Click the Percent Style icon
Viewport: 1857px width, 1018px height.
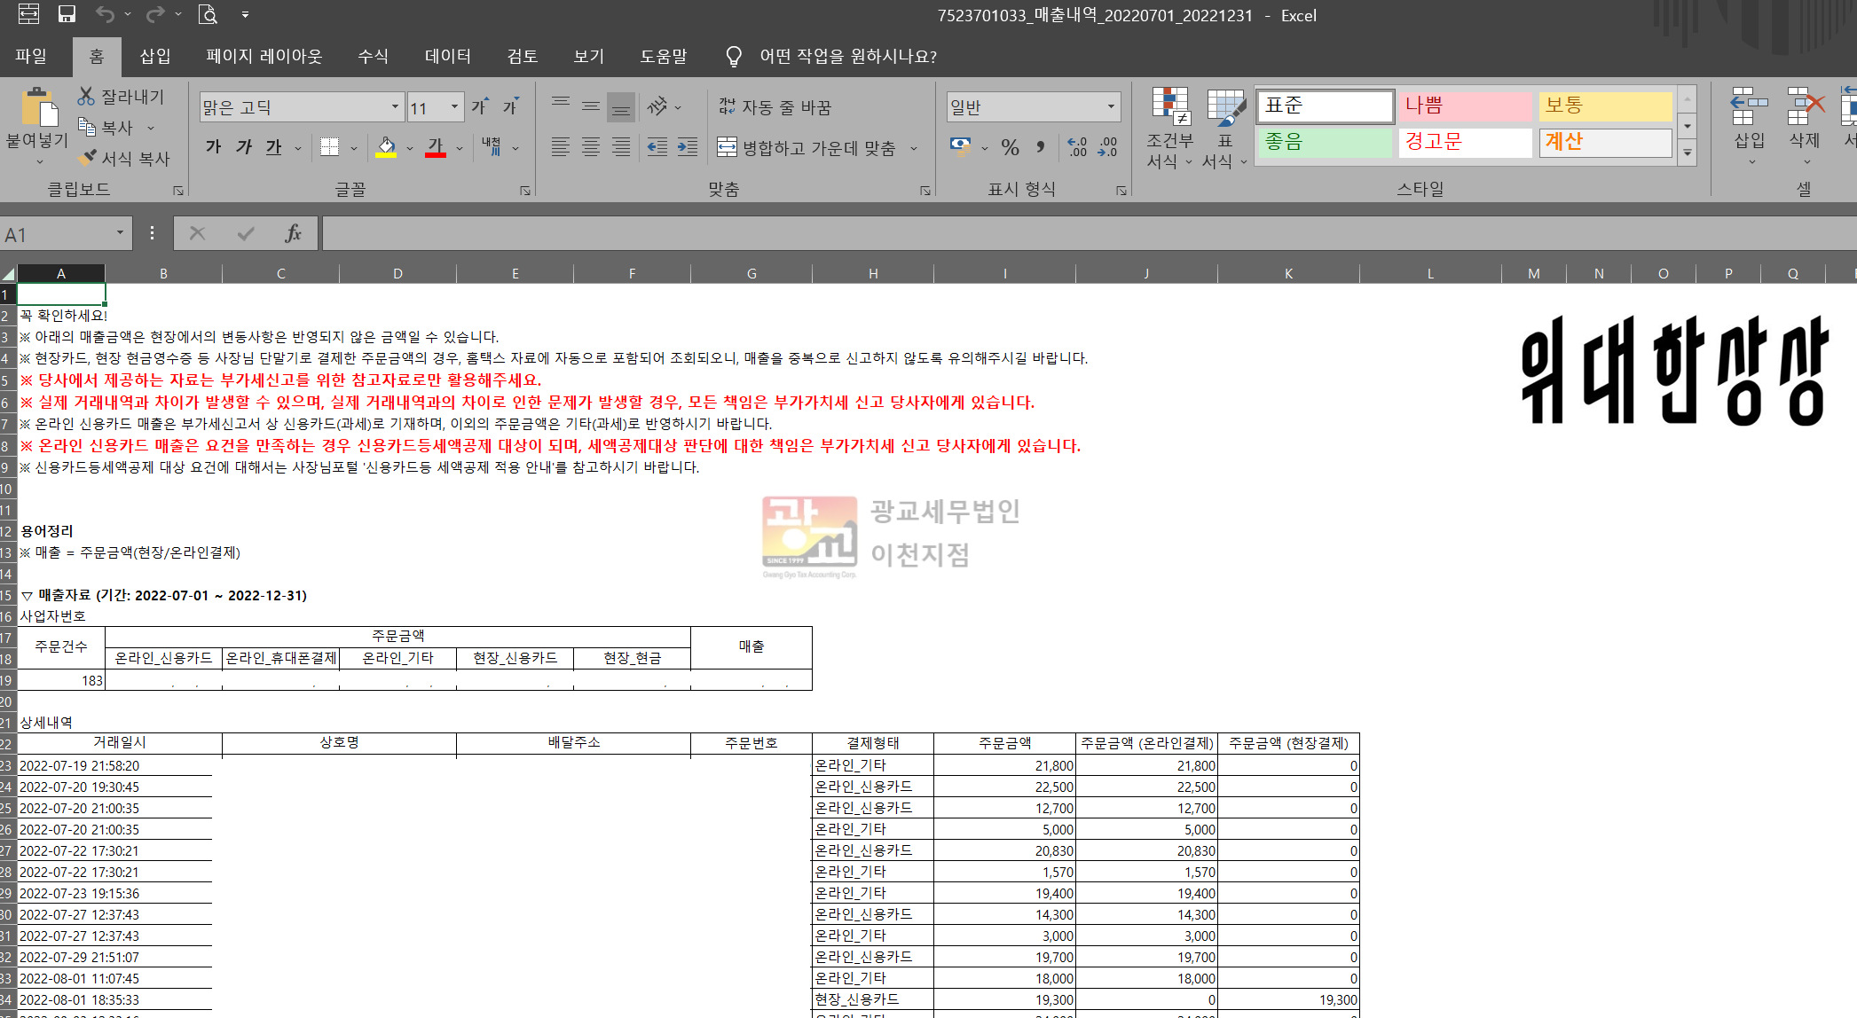[x=1010, y=147]
